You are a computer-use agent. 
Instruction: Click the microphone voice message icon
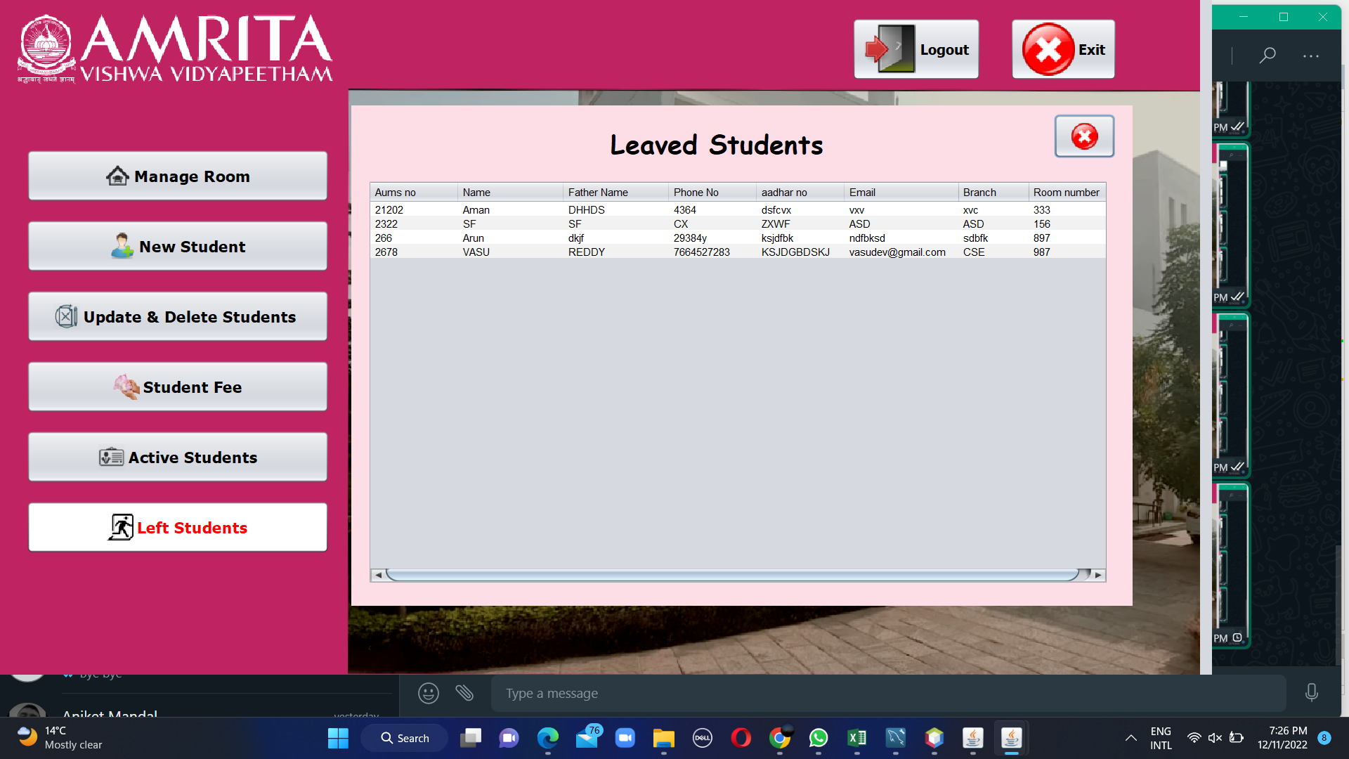click(x=1311, y=694)
